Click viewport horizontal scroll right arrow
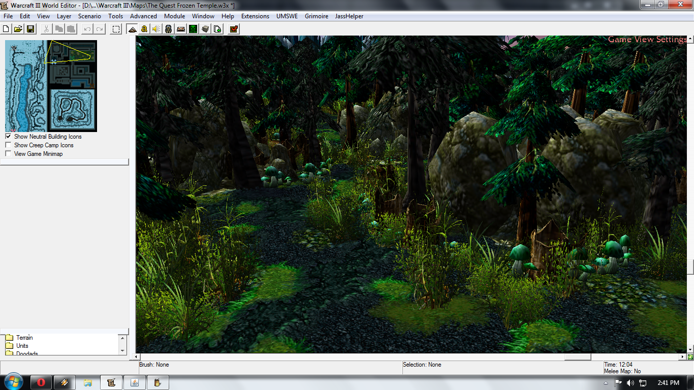The image size is (694, 390). (683, 357)
